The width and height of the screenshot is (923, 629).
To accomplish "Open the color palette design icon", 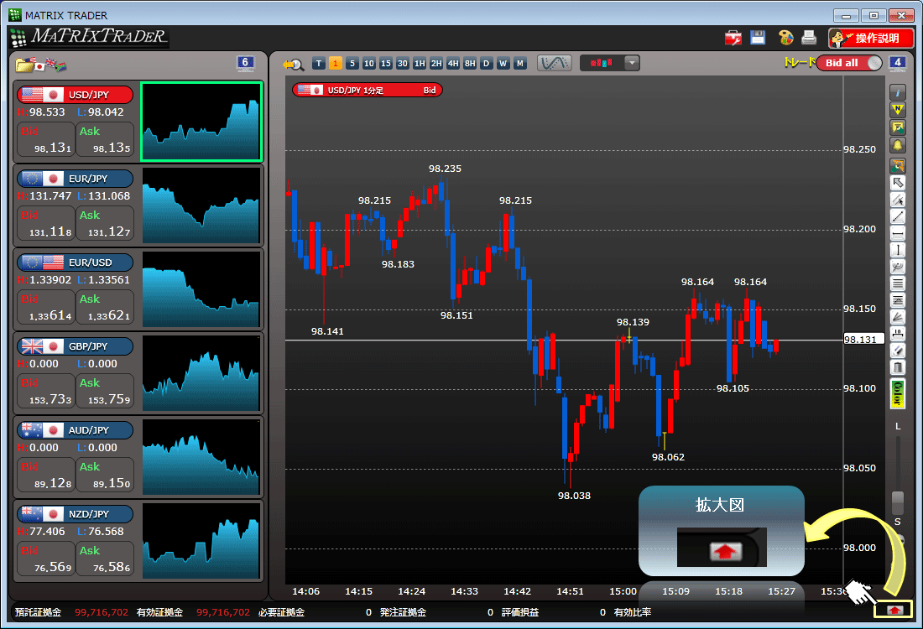I will pyautogui.click(x=786, y=38).
